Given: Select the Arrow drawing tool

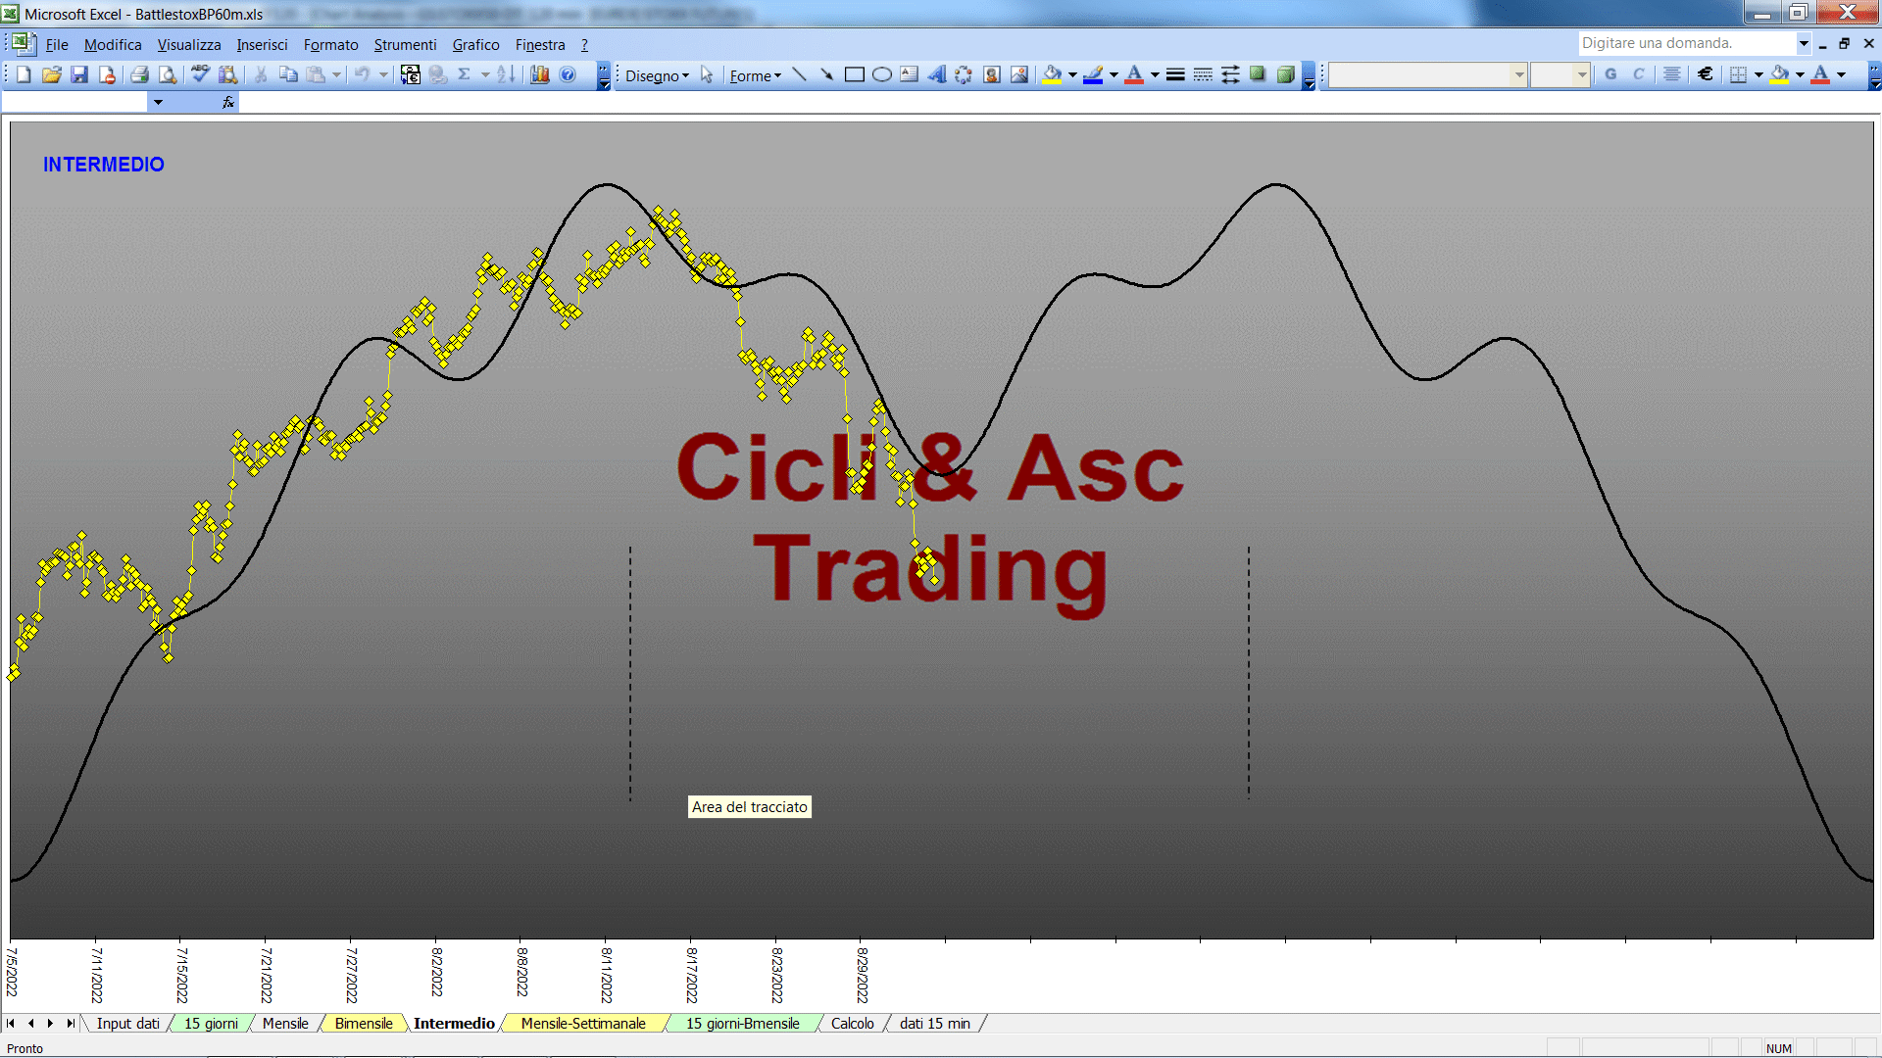Looking at the screenshot, I should (x=826, y=74).
